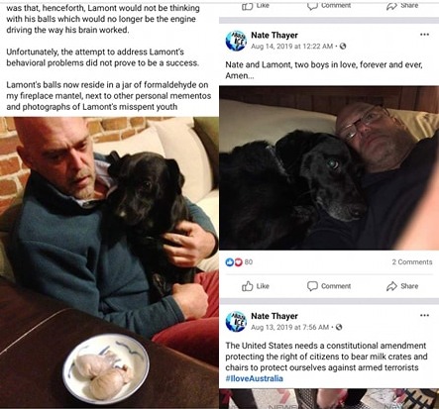Click the Share arrow icon under the dog photo post
This screenshot has width=439, height=409.
(x=391, y=286)
